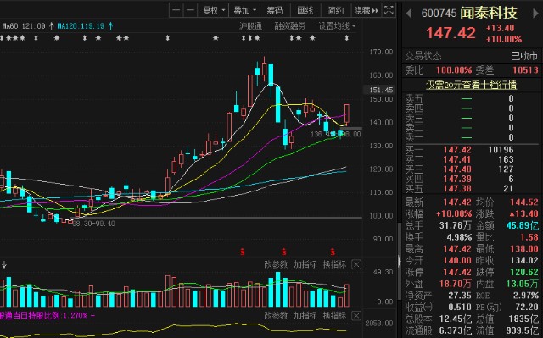Select the 买三 bid price 147.40
Viewport: 543px width, 338px height.
pos(457,169)
